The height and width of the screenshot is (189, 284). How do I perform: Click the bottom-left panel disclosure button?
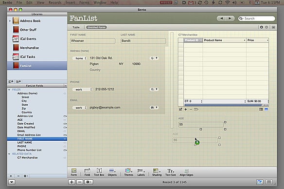12,182
